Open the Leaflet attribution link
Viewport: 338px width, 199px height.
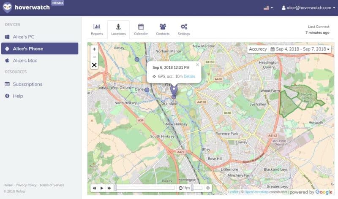coord(233,192)
